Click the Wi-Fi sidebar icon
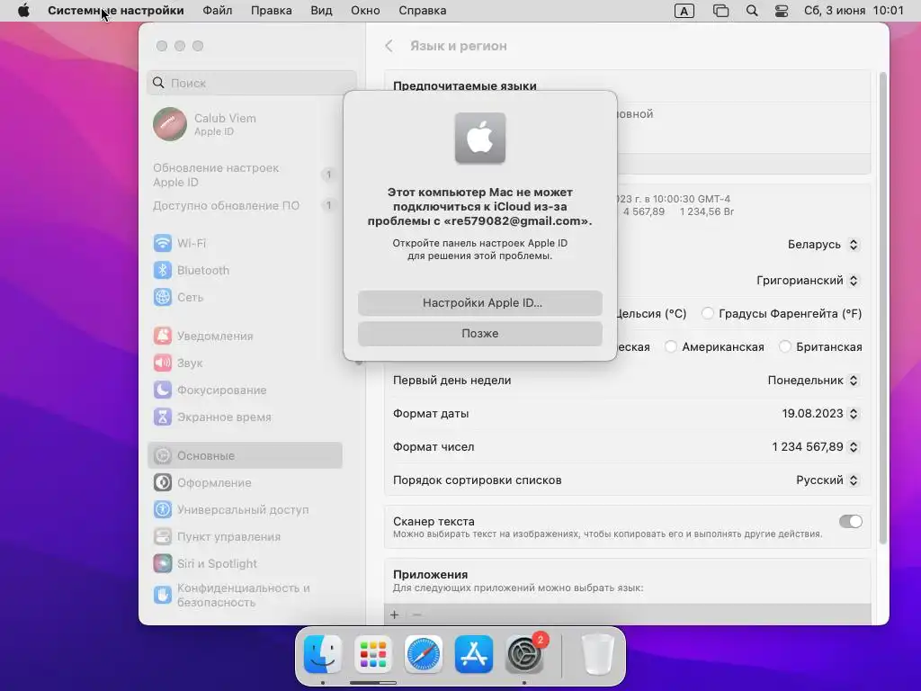Image resolution: width=921 pixels, height=691 pixels. pyautogui.click(x=163, y=243)
